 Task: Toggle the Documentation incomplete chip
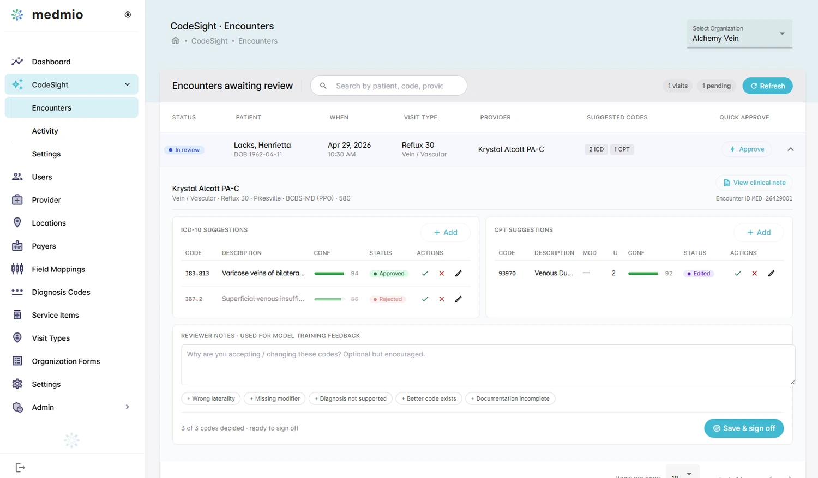[x=510, y=398]
